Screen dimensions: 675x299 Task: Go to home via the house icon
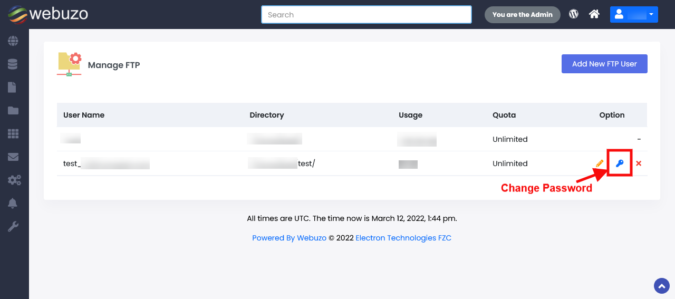(594, 14)
